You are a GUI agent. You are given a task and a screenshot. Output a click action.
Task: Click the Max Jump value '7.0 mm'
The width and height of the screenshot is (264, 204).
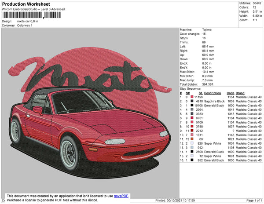point(207,80)
